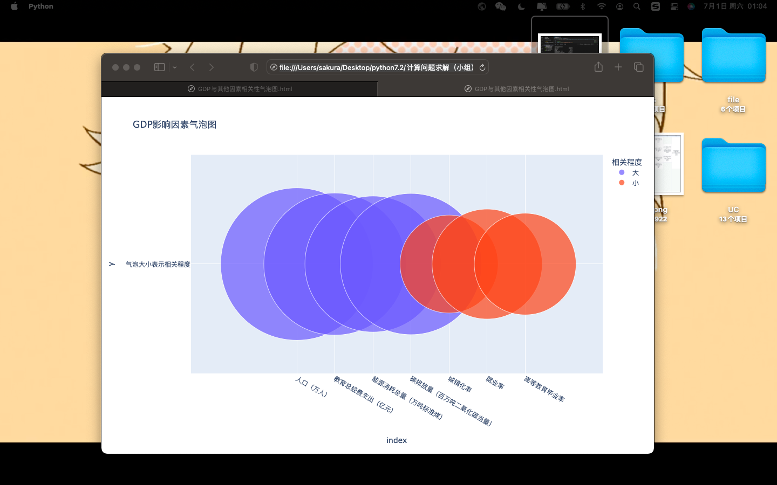Open Control Center in the menu bar
The image size is (777, 485).
[x=674, y=6]
